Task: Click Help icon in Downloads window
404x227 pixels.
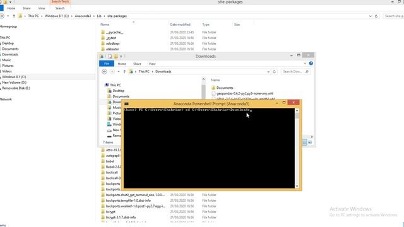Action: click(x=311, y=63)
